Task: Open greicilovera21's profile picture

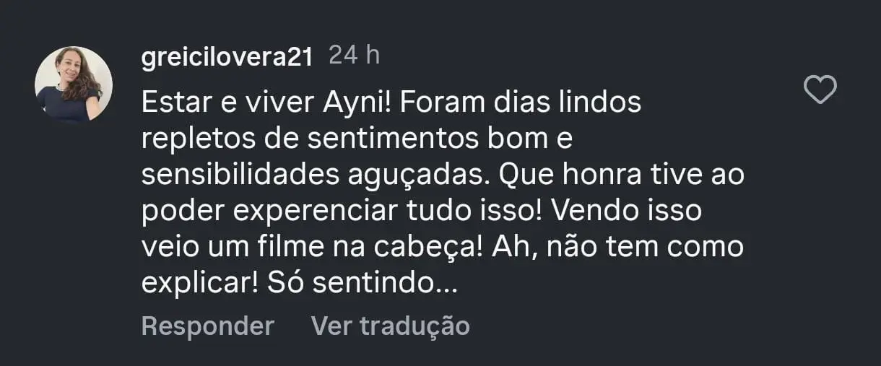Action: pos(74,84)
